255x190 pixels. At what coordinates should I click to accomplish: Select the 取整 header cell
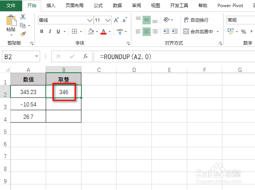pos(64,79)
